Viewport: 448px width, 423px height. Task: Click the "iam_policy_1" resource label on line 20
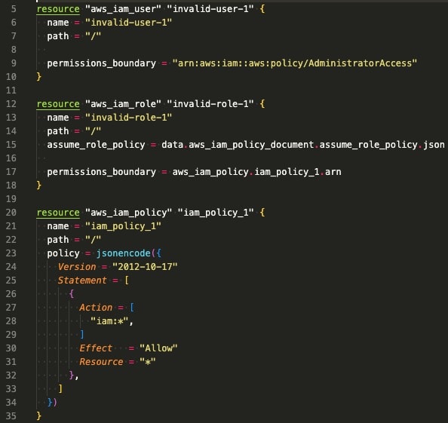pyautogui.click(x=216, y=212)
